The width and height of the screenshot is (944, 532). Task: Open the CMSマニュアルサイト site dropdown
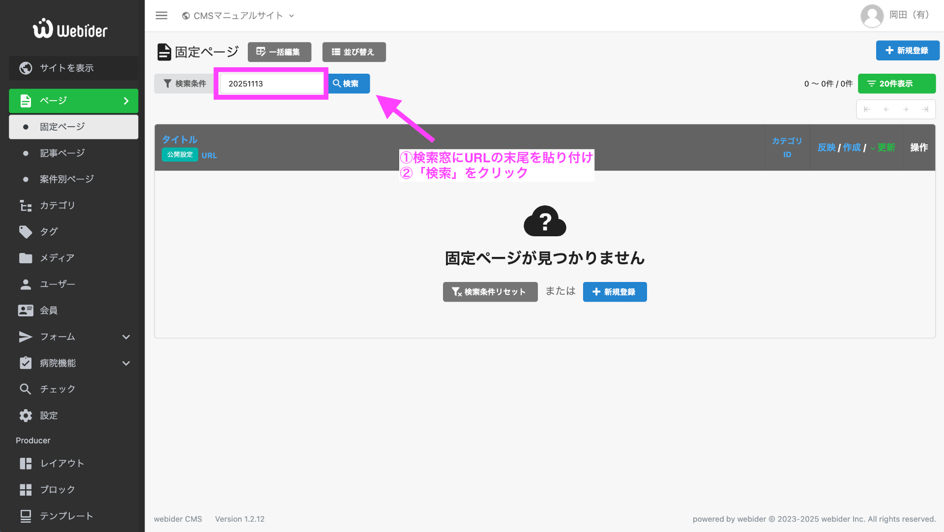(238, 16)
